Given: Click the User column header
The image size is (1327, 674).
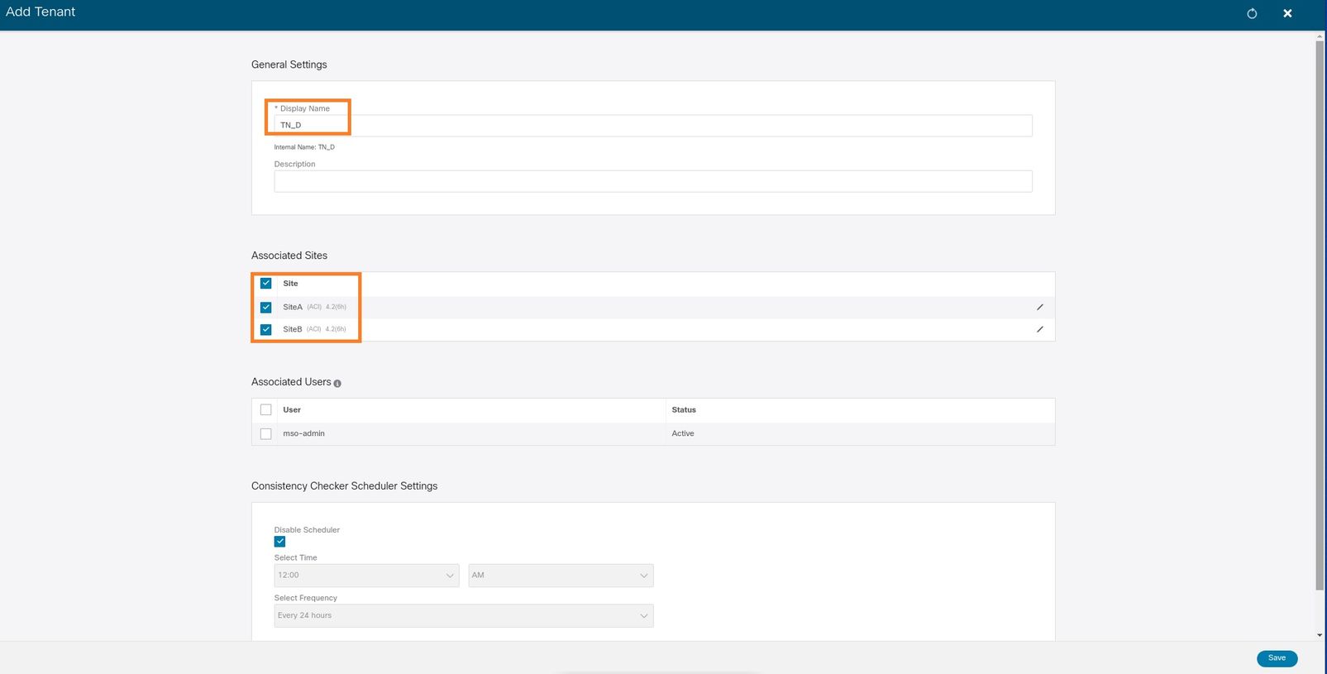Looking at the screenshot, I should 292,409.
